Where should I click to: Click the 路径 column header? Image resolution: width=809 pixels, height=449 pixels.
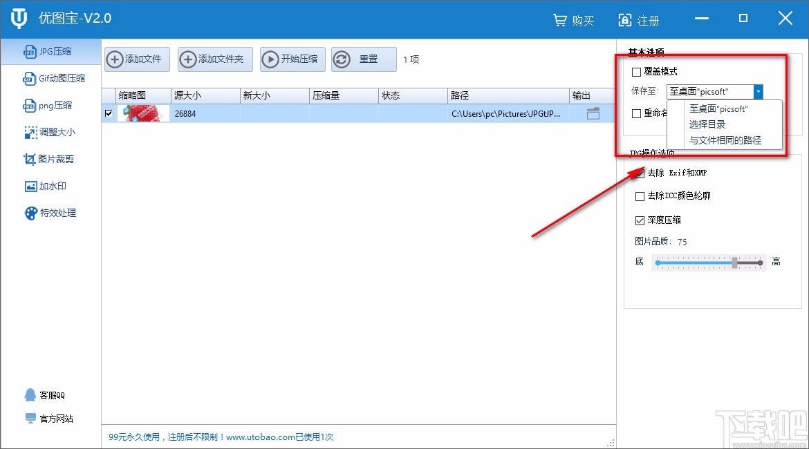pos(508,95)
